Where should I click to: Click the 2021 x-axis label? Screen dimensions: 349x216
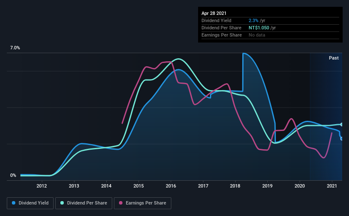point(332,186)
